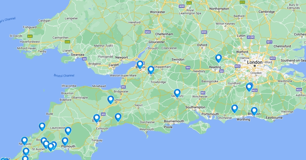This screenshot has height=160, width=306.
Task: Click the pin southwest of Bude
Action: [x=42, y=127]
